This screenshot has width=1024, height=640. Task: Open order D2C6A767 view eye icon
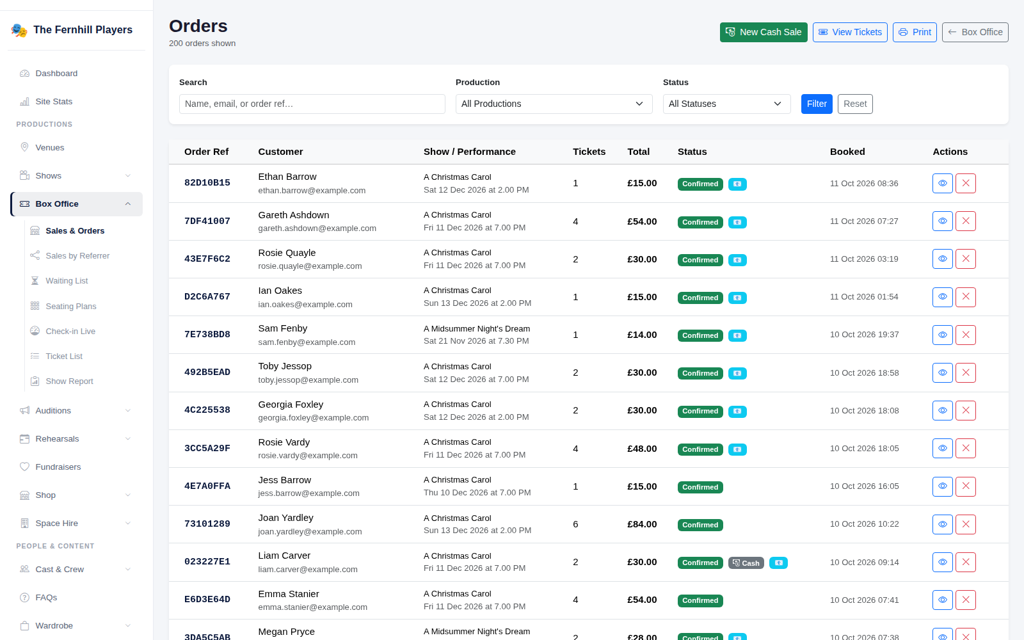click(x=943, y=297)
